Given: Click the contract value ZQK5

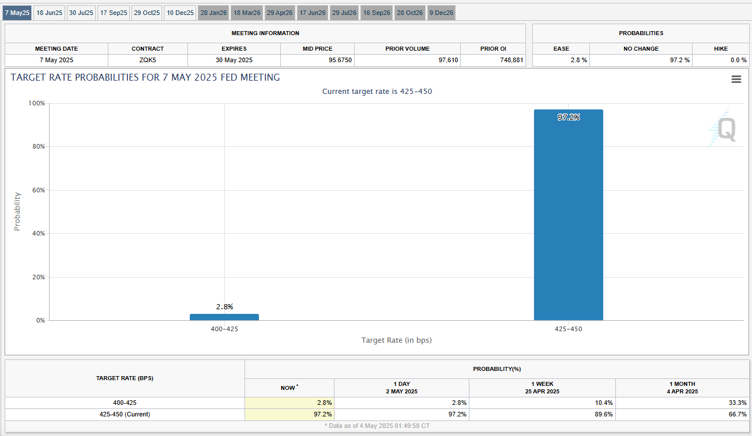Looking at the screenshot, I should (148, 60).
